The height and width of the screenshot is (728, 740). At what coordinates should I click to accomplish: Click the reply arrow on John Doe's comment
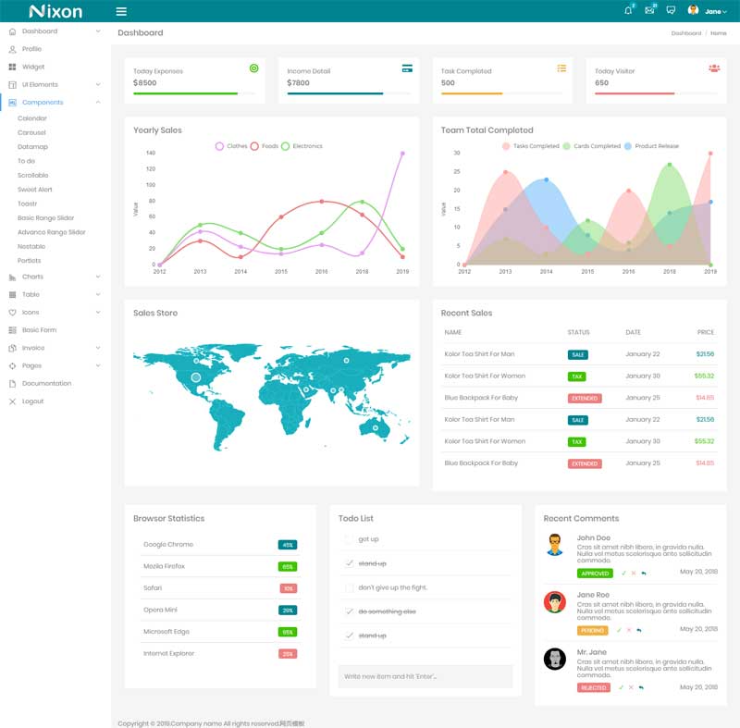click(x=643, y=574)
